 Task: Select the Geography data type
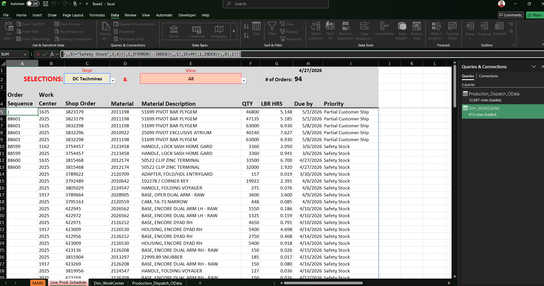pos(219,31)
